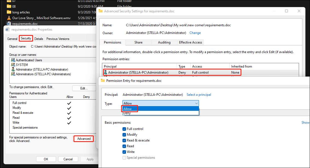Click the Administrator user icon in Permission entries

click(106, 73)
